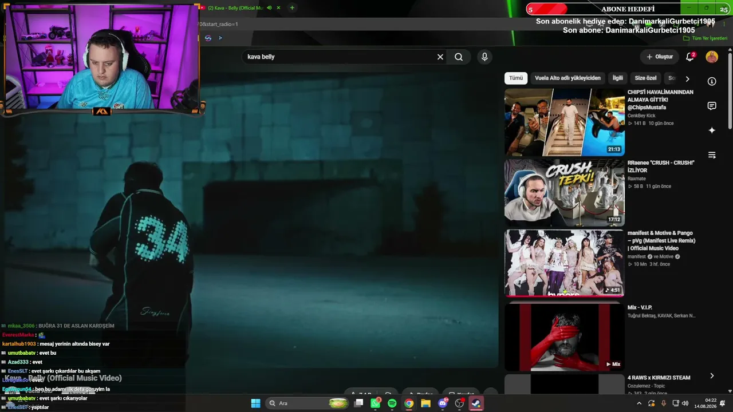Open File Explorer from the taskbar
This screenshot has height=412, width=733.
point(425,403)
